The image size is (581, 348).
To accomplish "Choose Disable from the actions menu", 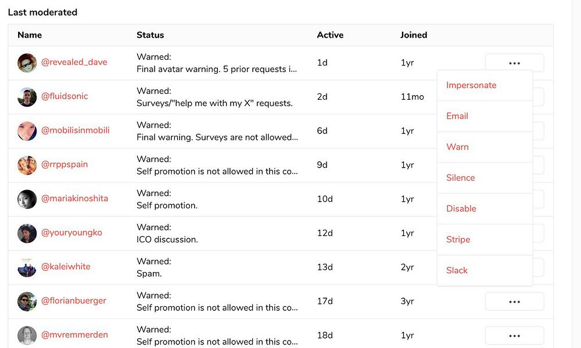I will (x=461, y=208).
